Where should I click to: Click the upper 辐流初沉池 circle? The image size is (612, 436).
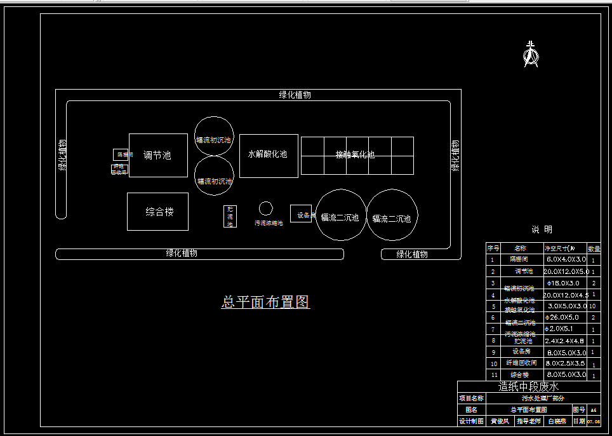click(x=213, y=137)
